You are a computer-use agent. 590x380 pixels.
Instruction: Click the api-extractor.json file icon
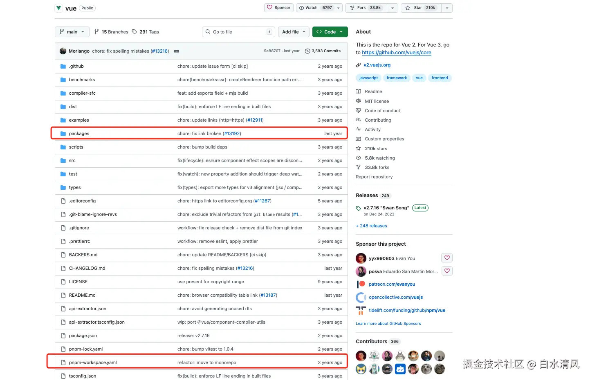63,309
